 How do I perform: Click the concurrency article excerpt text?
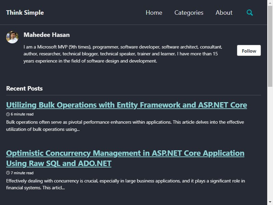(x=126, y=184)
